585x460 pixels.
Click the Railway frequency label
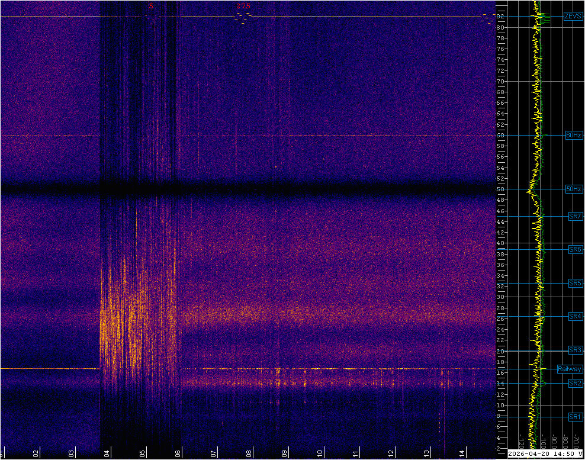point(570,369)
